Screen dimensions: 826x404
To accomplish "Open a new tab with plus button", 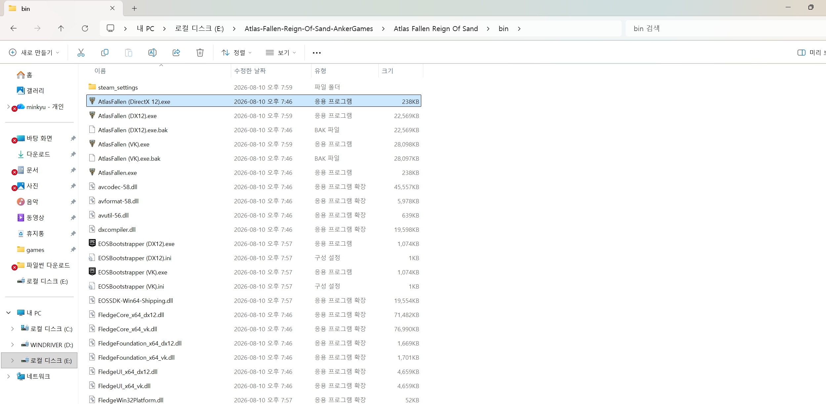I will [x=134, y=8].
